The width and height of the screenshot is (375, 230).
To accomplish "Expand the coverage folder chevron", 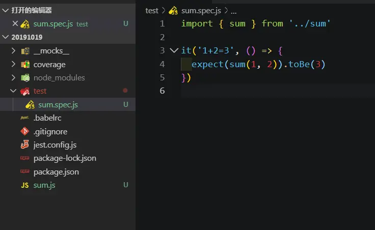I will 13,64.
